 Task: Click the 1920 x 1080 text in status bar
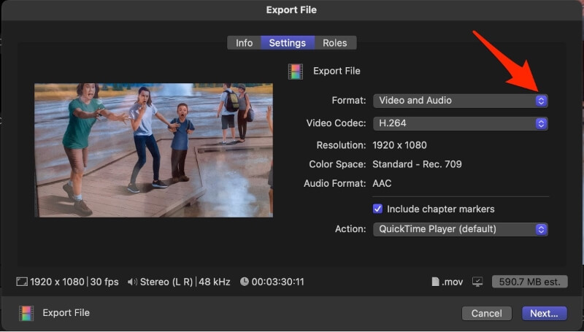pos(58,282)
